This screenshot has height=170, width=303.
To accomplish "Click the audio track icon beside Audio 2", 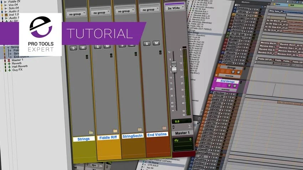I will [x=6, y=12].
